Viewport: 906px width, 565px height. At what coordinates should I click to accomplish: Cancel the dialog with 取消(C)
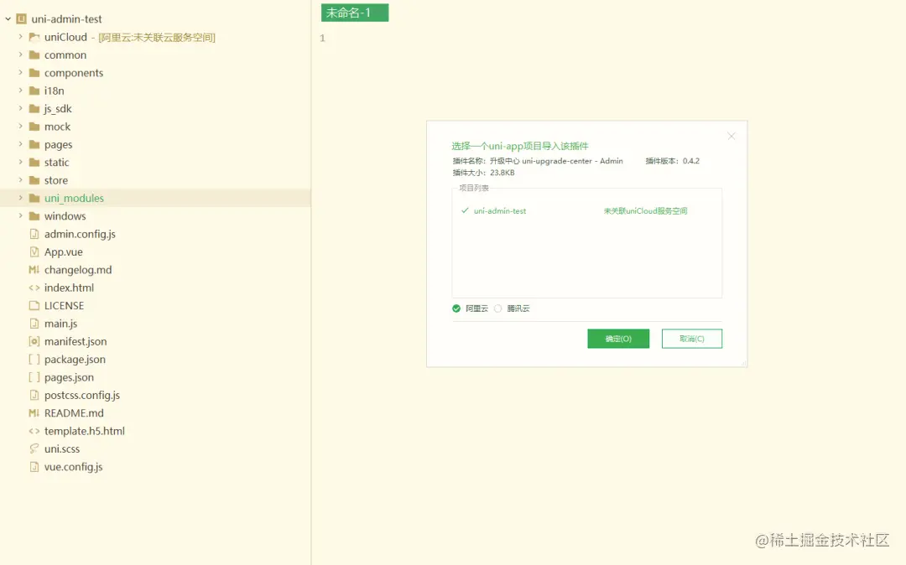coord(691,339)
